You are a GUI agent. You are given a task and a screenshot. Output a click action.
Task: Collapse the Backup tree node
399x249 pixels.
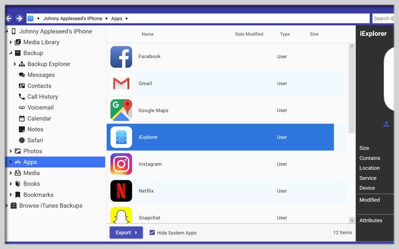click(x=10, y=53)
